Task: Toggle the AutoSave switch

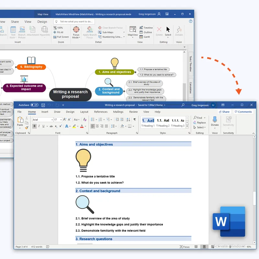Action: point(34,105)
